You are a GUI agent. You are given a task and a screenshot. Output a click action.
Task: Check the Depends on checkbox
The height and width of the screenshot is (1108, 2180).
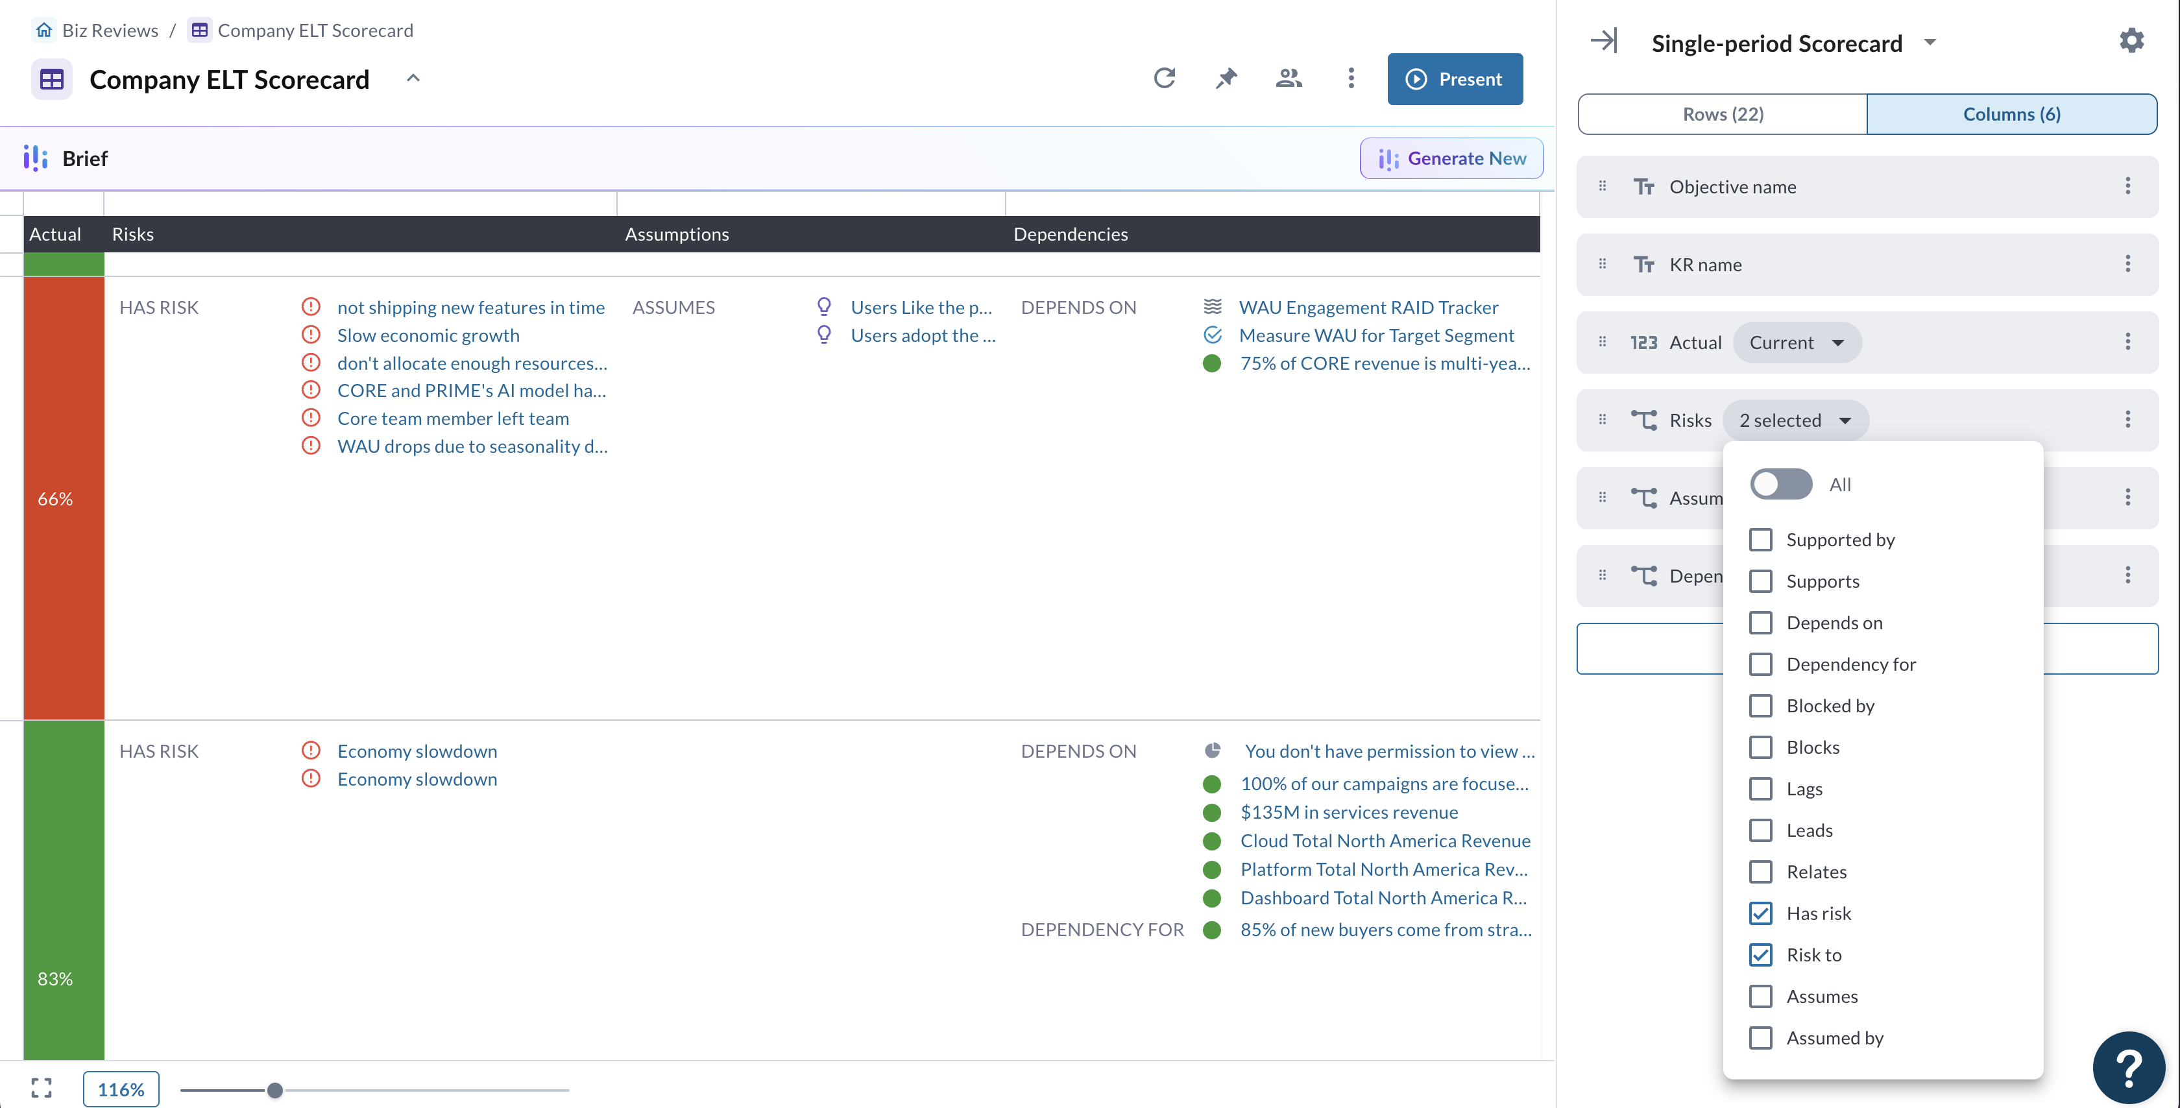pyautogui.click(x=1760, y=622)
